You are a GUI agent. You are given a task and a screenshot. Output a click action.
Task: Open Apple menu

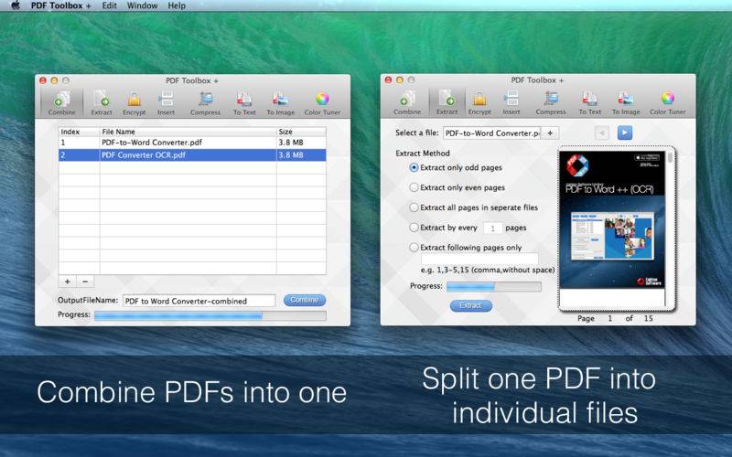16,5
